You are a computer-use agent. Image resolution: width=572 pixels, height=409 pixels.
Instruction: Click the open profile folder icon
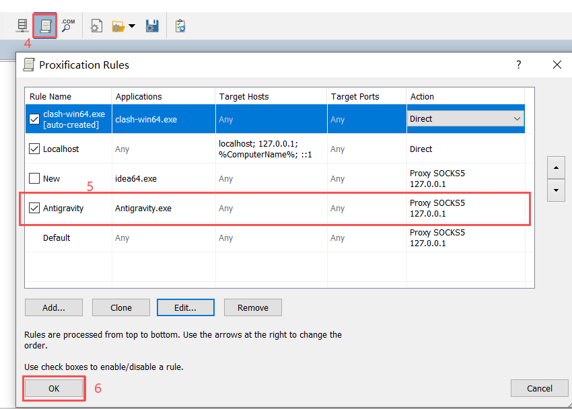[118, 26]
